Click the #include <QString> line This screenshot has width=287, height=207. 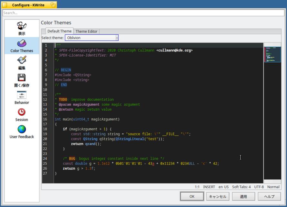pos(73,75)
